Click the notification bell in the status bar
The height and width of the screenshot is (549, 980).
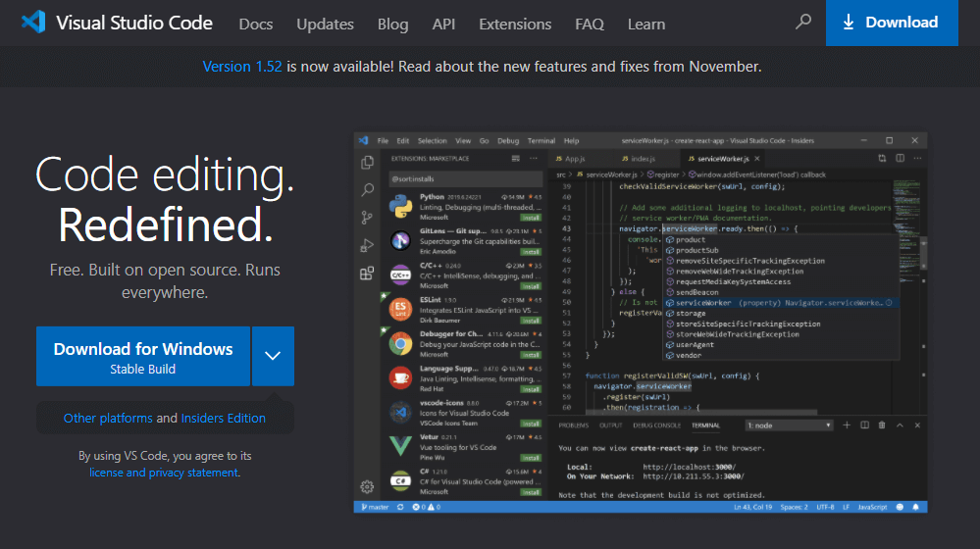[915, 507]
